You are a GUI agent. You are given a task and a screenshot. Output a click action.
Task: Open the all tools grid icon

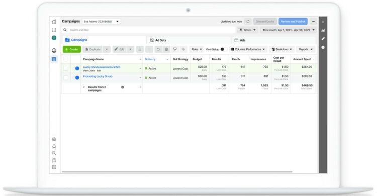[x=54, y=30]
